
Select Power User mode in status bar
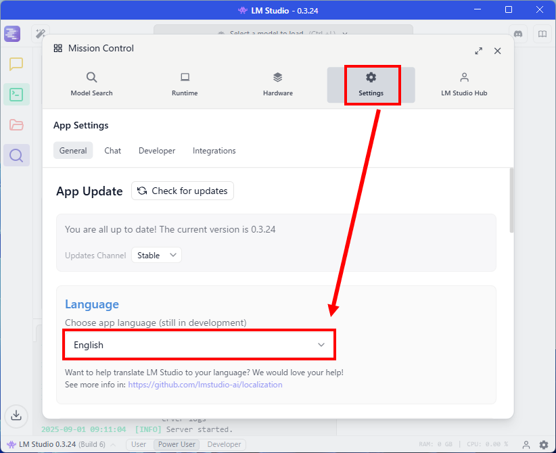pos(177,444)
